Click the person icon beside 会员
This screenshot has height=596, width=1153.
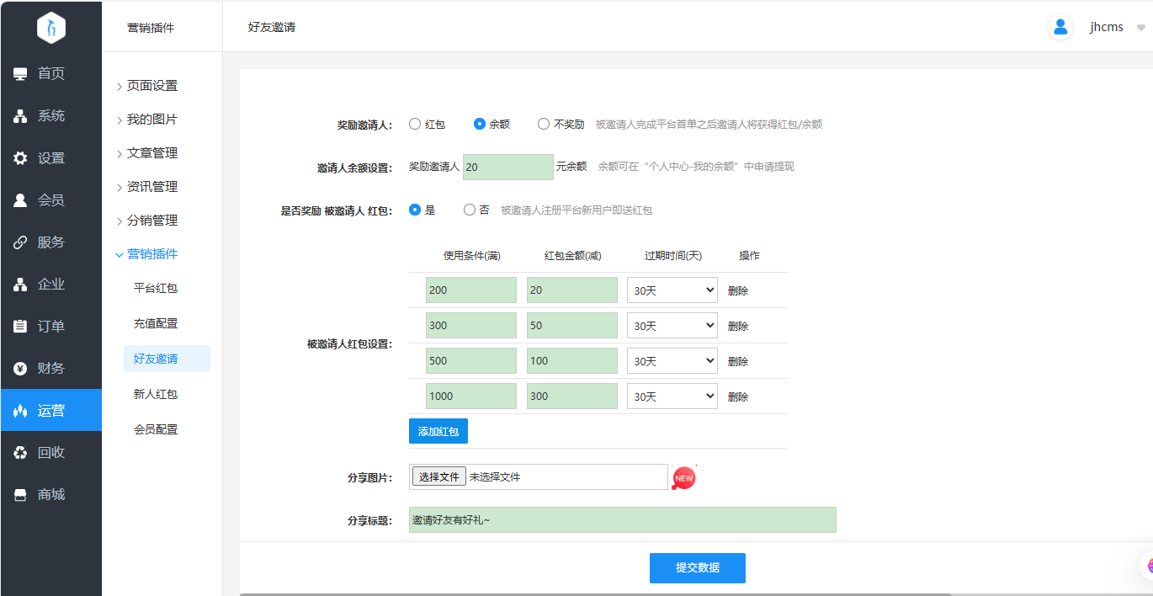[x=20, y=200]
